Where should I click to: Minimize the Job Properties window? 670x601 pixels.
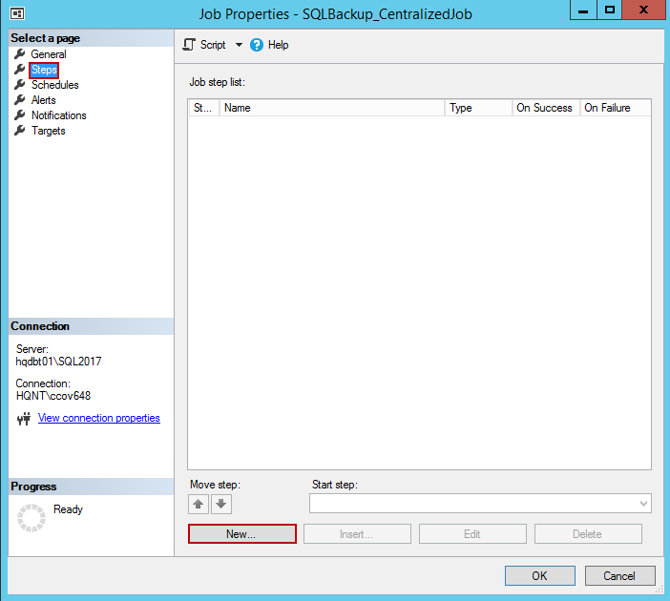pos(583,10)
